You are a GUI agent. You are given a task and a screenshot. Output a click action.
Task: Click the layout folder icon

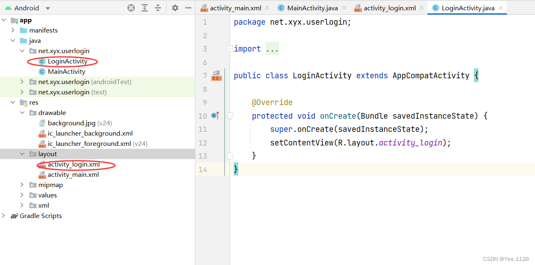tap(33, 154)
